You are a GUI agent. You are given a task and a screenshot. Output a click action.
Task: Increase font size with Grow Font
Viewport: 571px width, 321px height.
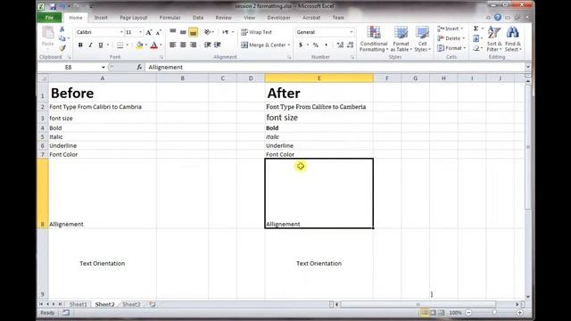tap(149, 32)
